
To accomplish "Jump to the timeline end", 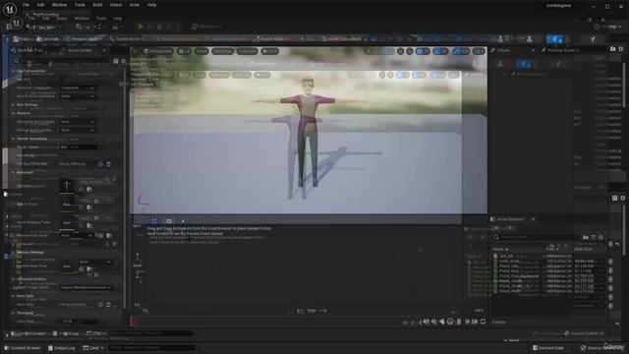I will (x=475, y=322).
